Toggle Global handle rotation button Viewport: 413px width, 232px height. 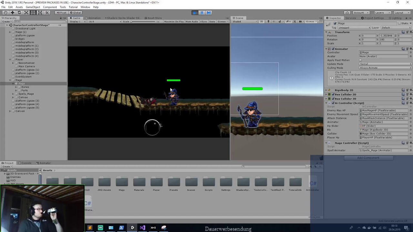click(76, 13)
